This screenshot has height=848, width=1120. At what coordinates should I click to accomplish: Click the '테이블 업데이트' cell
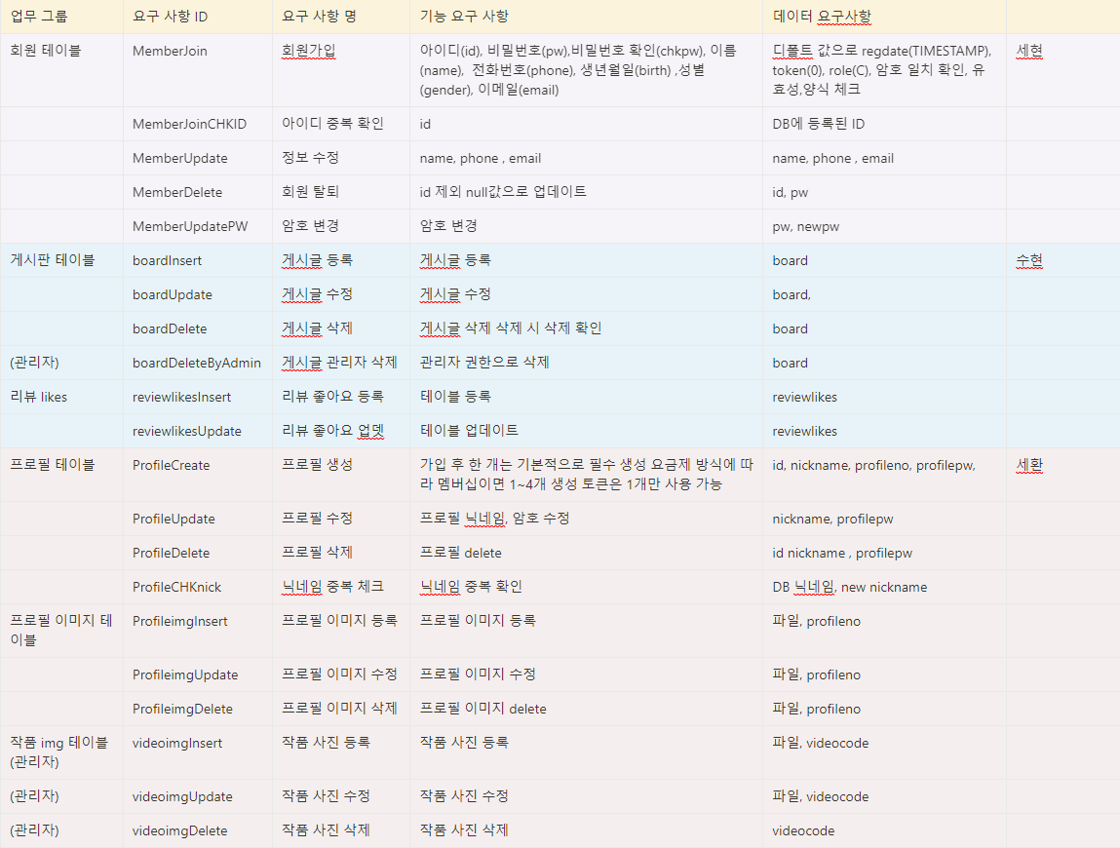coord(587,431)
